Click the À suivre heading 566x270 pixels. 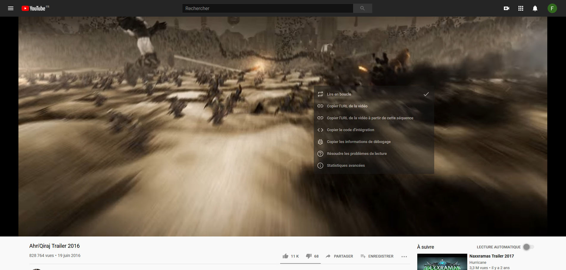pos(425,247)
